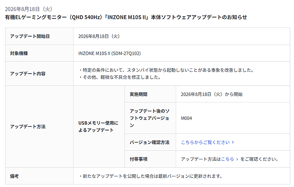Click the その他、軽微な不具合 bullet text
Image resolution: width=294 pixels, height=187 pixels.
point(119,77)
